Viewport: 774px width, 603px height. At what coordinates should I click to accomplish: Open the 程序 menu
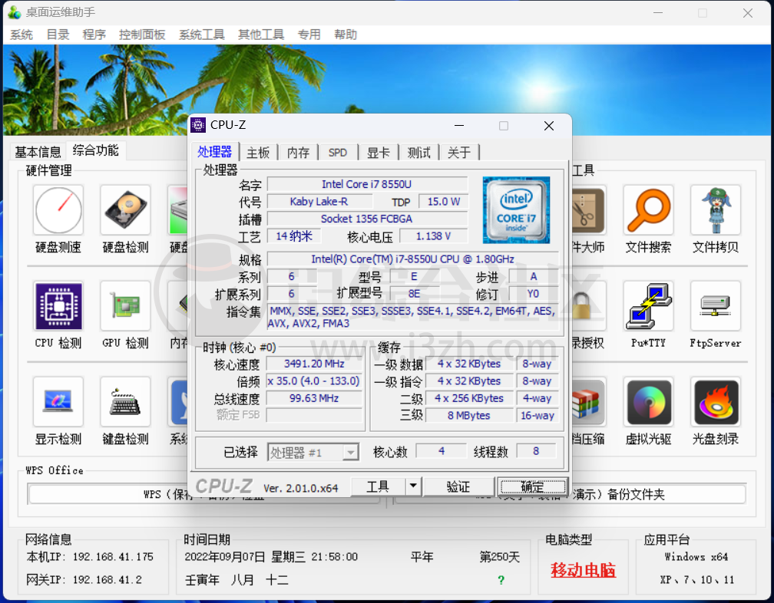click(94, 35)
